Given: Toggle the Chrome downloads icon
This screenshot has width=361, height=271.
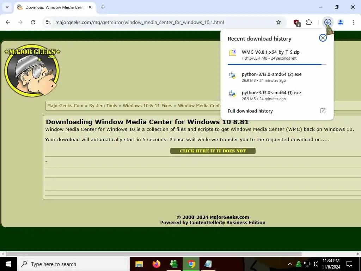Looking at the screenshot, I should point(328,22).
